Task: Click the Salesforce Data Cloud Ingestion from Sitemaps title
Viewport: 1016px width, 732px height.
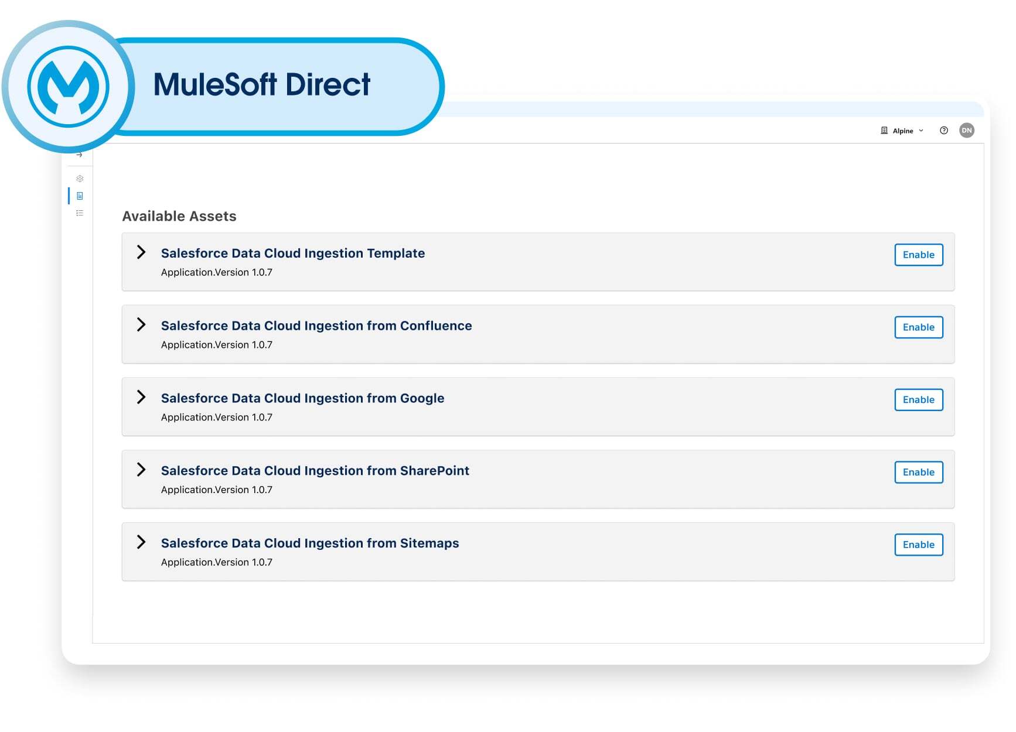Action: click(x=310, y=543)
